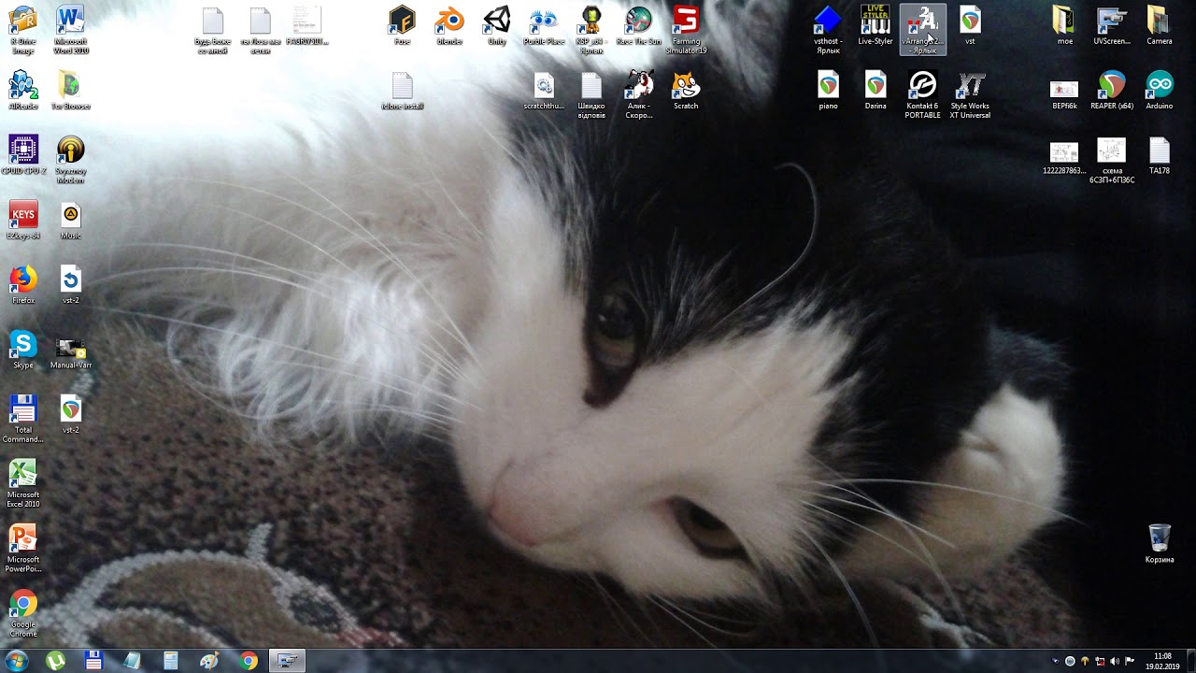Select the Live-Styler desktop shortcut

[876, 25]
